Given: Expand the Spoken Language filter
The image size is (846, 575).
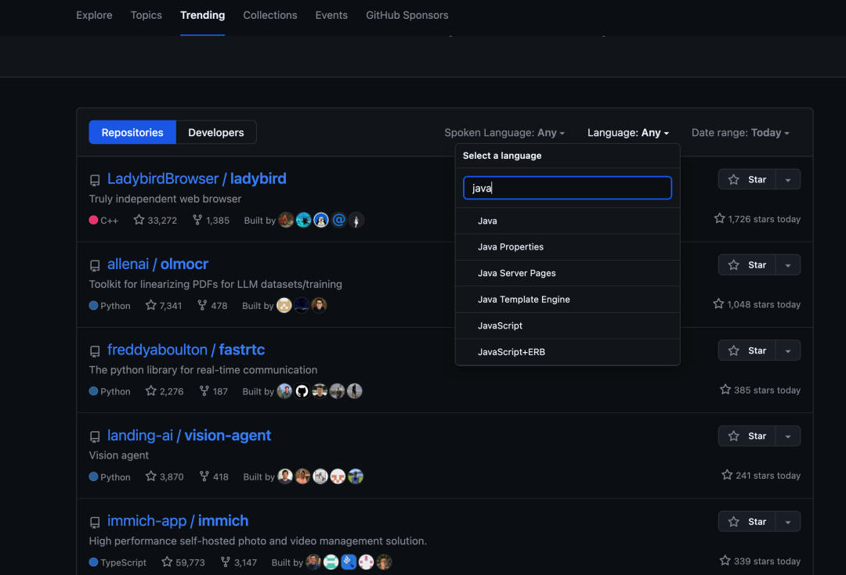Looking at the screenshot, I should [504, 132].
